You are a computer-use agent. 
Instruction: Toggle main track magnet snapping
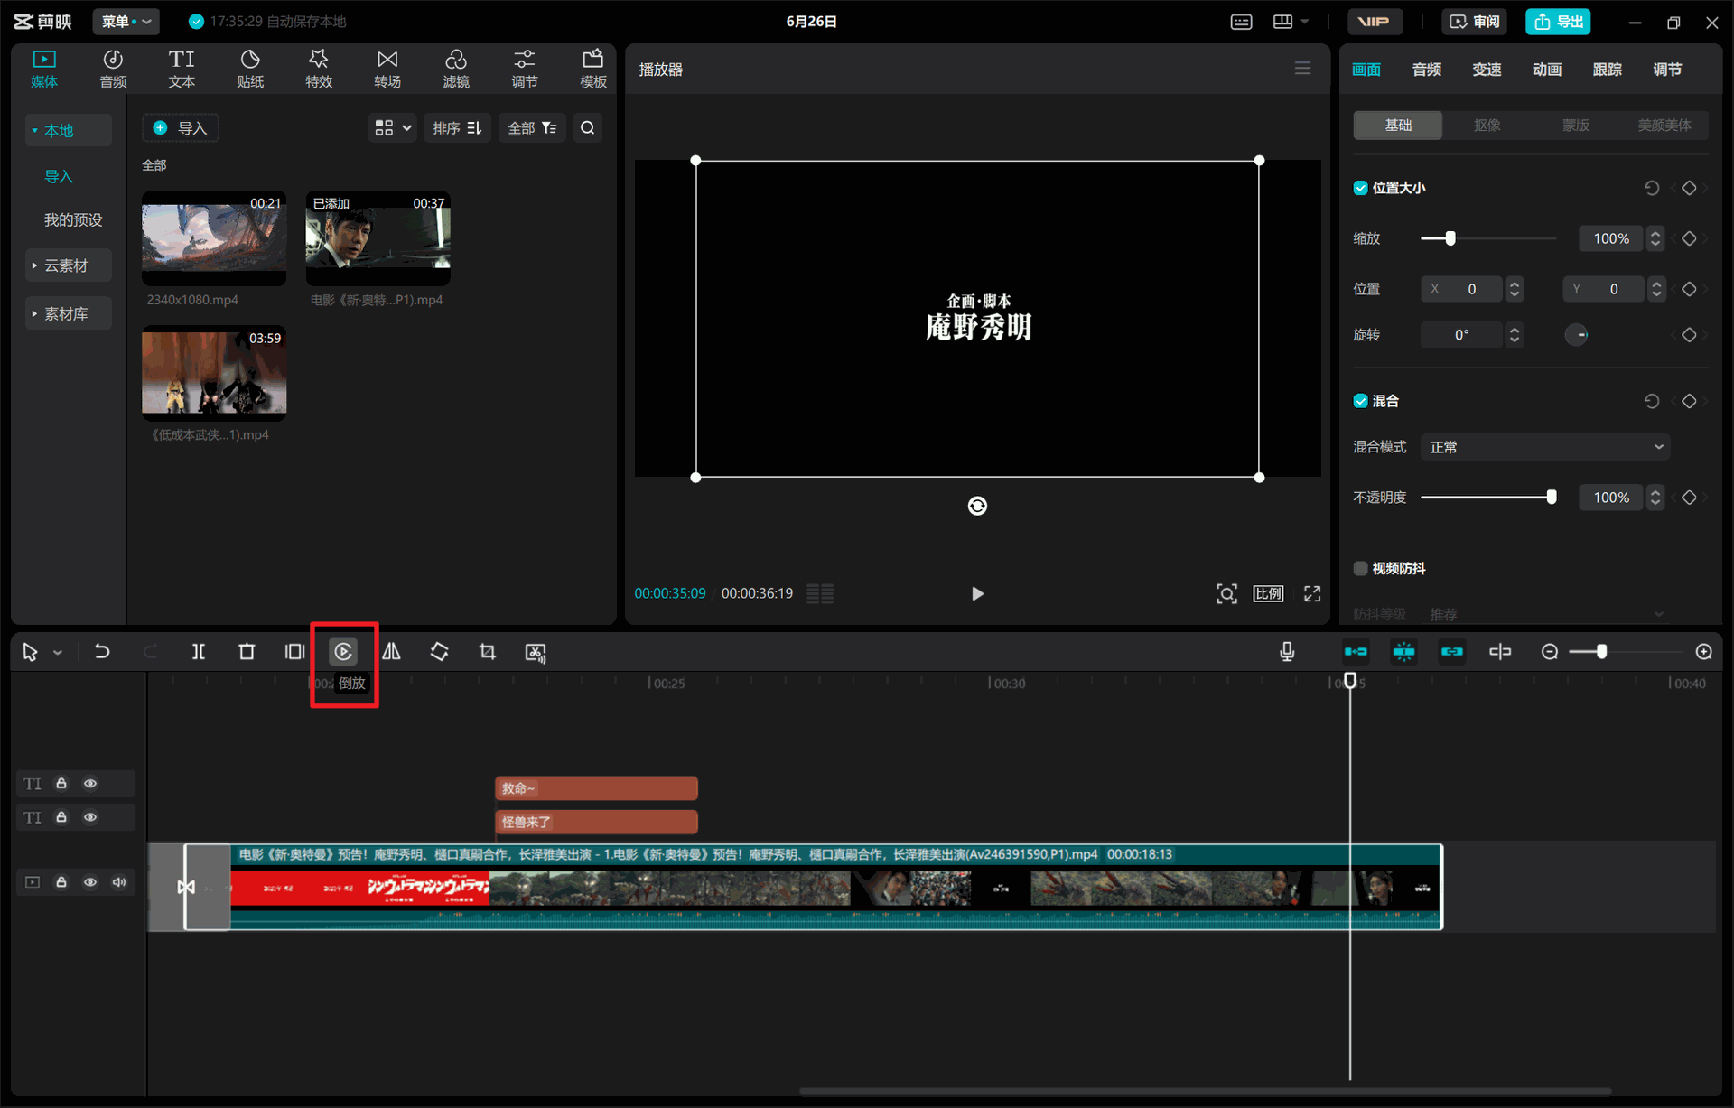1356,651
